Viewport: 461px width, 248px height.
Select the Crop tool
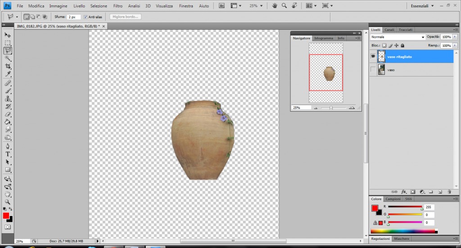tap(8, 66)
